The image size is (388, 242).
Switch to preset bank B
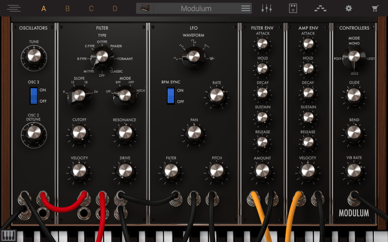tap(67, 8)
